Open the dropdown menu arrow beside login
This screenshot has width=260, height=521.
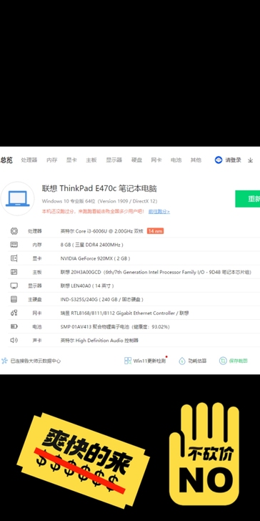[x=251, y=160]
